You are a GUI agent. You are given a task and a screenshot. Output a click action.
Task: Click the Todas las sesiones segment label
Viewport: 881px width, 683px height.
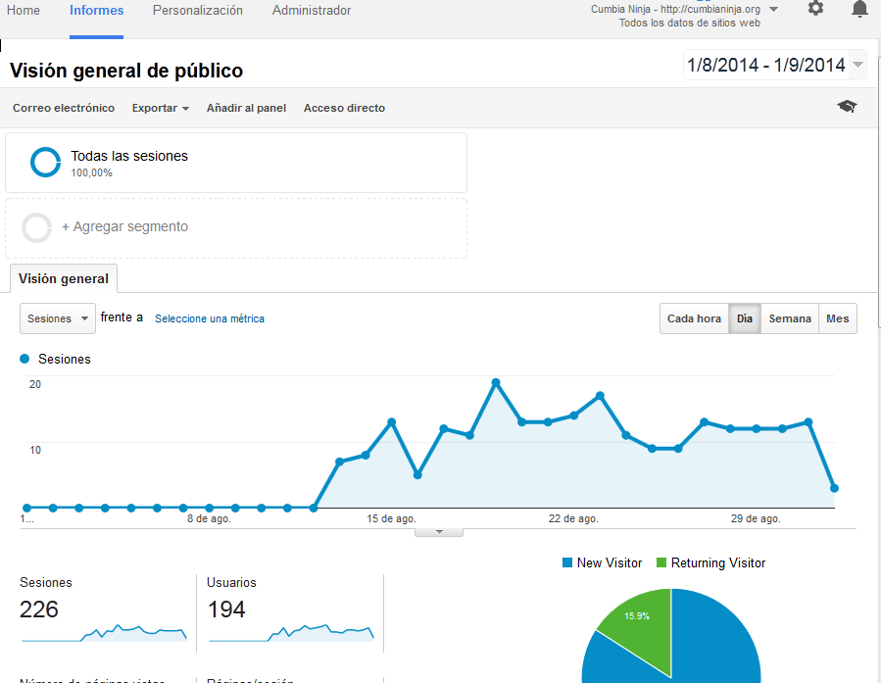(129, 156)
